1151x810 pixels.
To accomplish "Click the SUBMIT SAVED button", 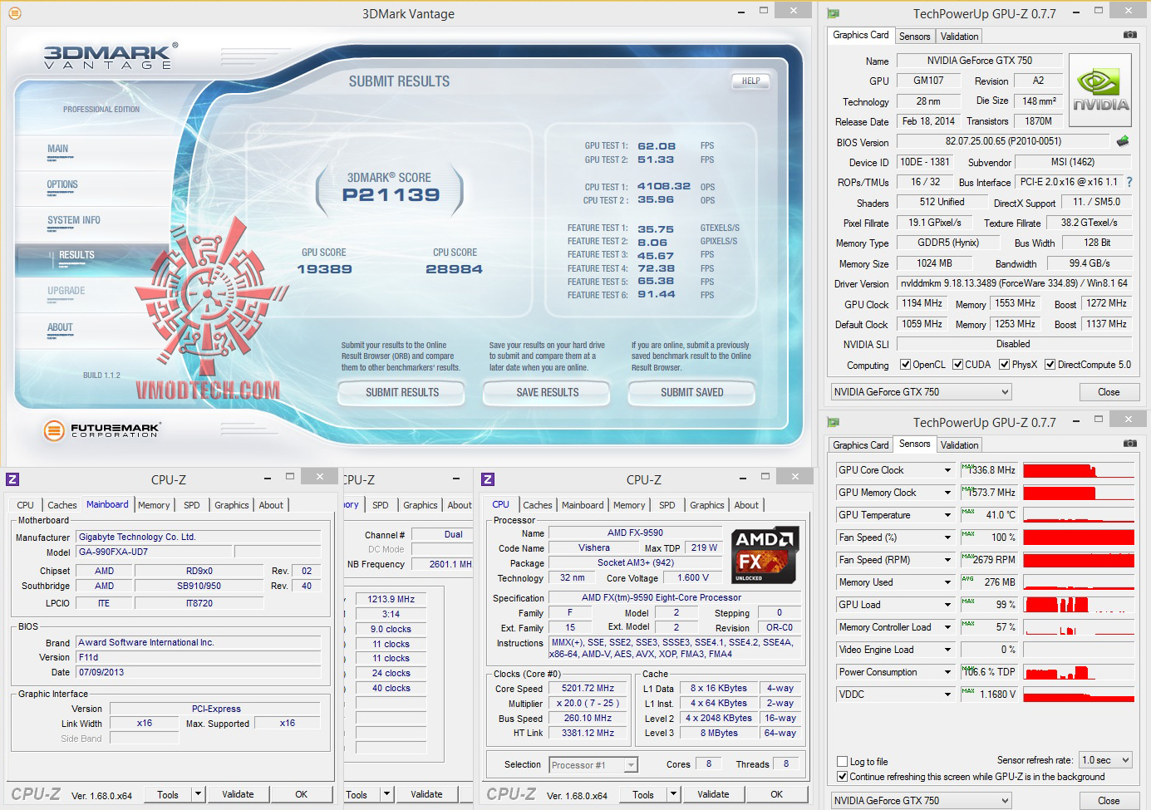I will point(692,392).
